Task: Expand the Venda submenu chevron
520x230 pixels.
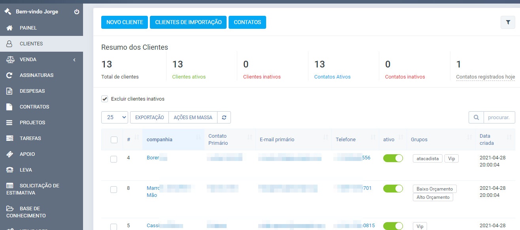Action: [x=74, y=59]
